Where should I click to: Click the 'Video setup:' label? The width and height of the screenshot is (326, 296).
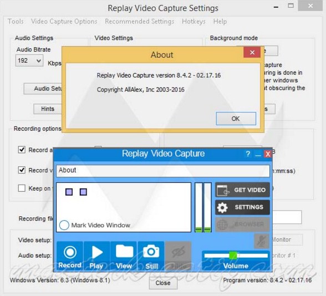coord(35,241)
